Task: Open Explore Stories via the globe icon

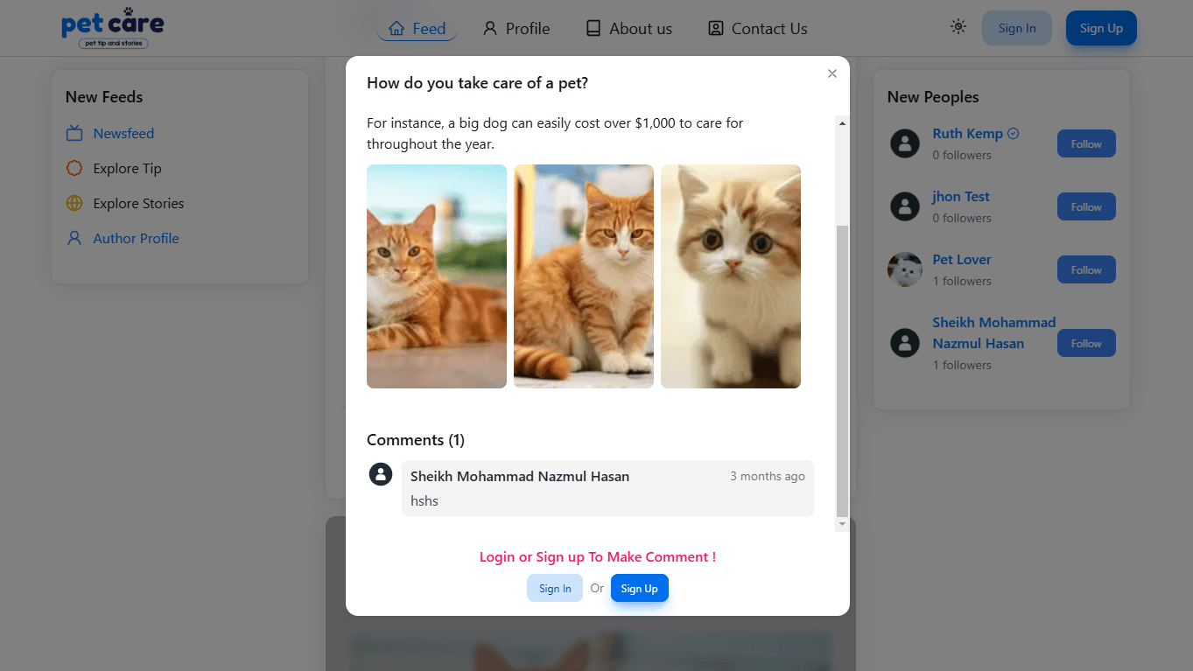Action: [x=76, y=203]
